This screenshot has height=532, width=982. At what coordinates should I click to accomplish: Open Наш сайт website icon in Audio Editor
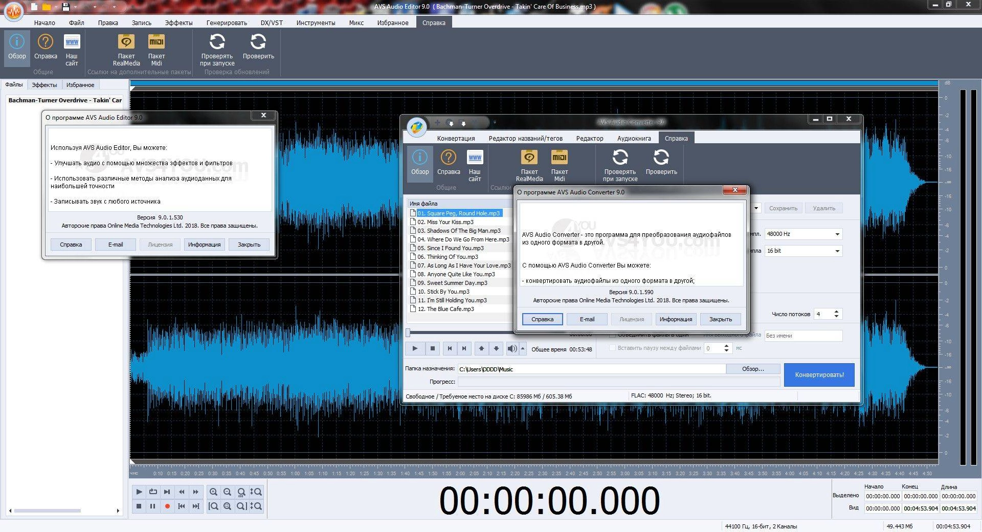[x=72, y=50]
